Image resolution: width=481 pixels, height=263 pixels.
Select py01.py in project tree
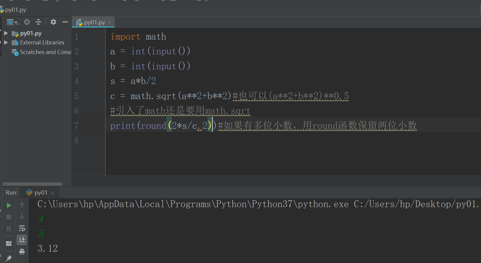point(31,33)
